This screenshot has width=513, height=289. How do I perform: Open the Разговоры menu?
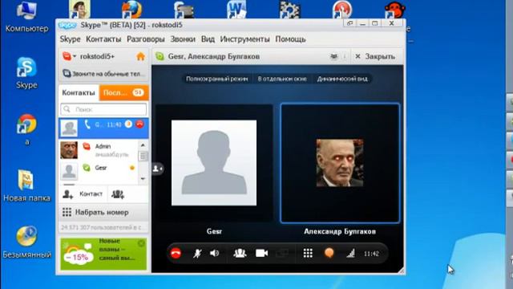[x=146, y=39]
